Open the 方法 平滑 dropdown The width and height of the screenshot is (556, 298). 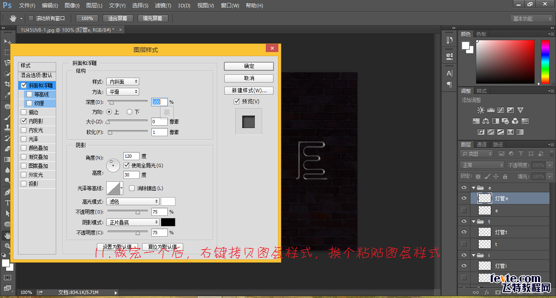(x=123, y=92)
